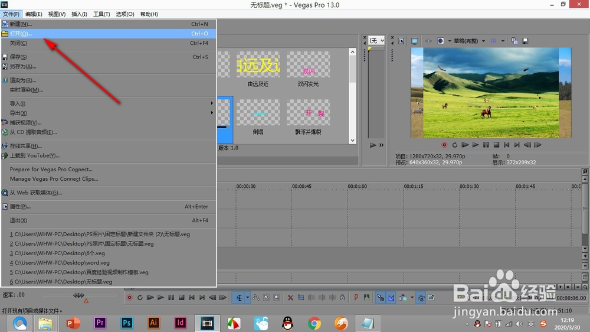Step to next frame below the video preview
The height and width of the screenshot is (332, 590).
537,145
